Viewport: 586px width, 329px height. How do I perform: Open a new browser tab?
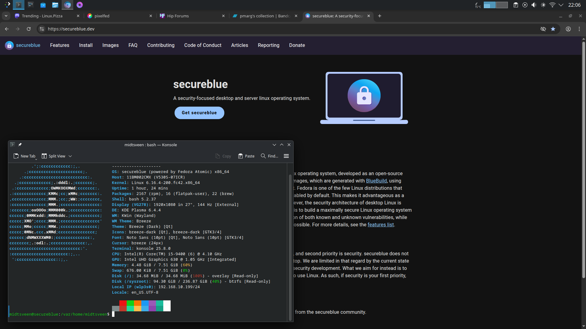pos(380,16)
